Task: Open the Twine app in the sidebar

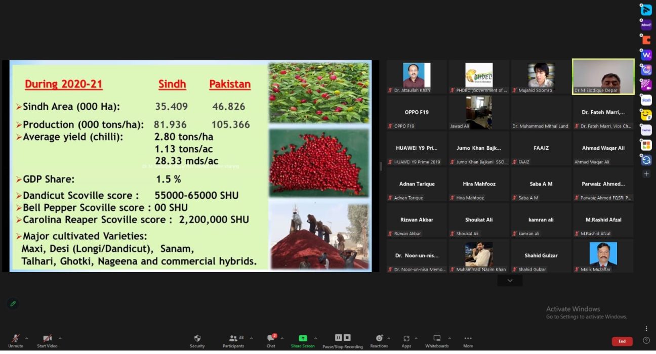Action: point(646,130)
